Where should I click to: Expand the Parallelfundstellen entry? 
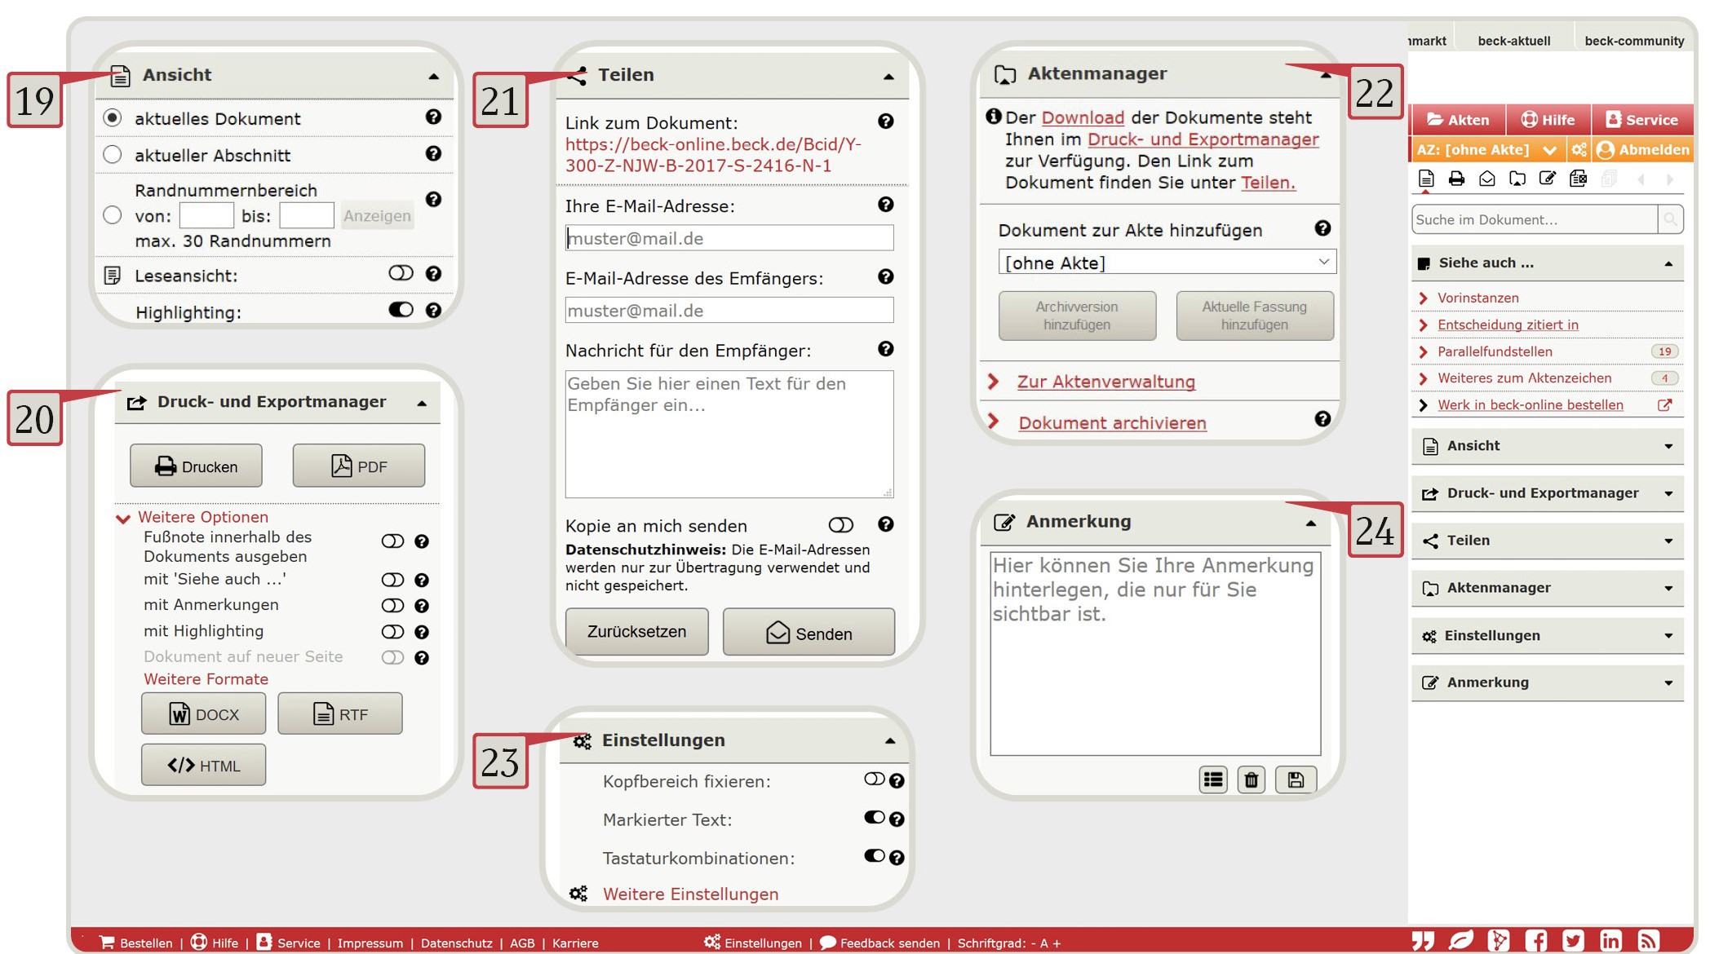(1494, 351)
